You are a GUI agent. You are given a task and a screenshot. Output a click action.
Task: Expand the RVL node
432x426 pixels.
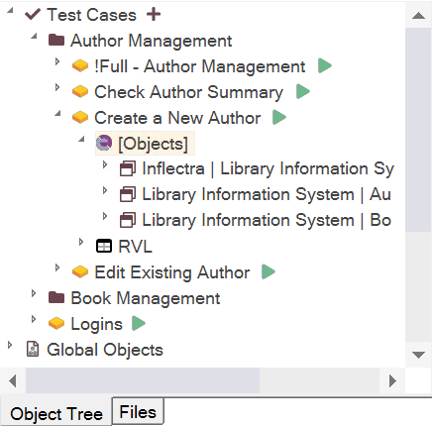click(x=81, y=242)
